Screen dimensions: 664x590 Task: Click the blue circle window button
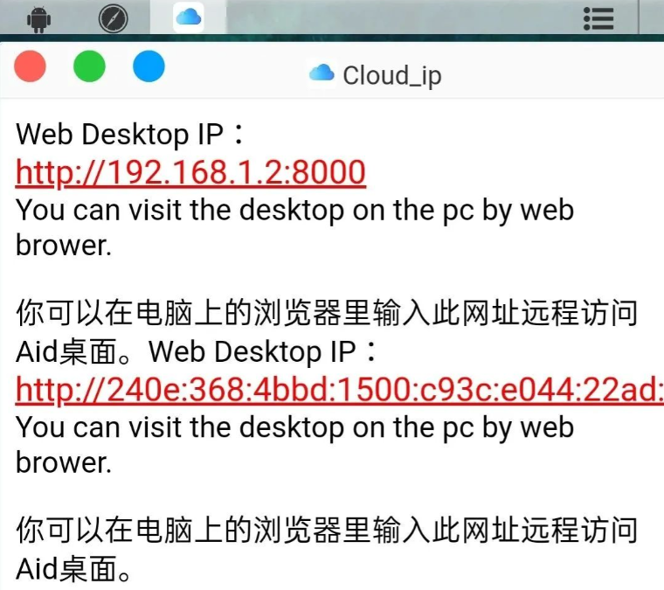click(149, 66)
